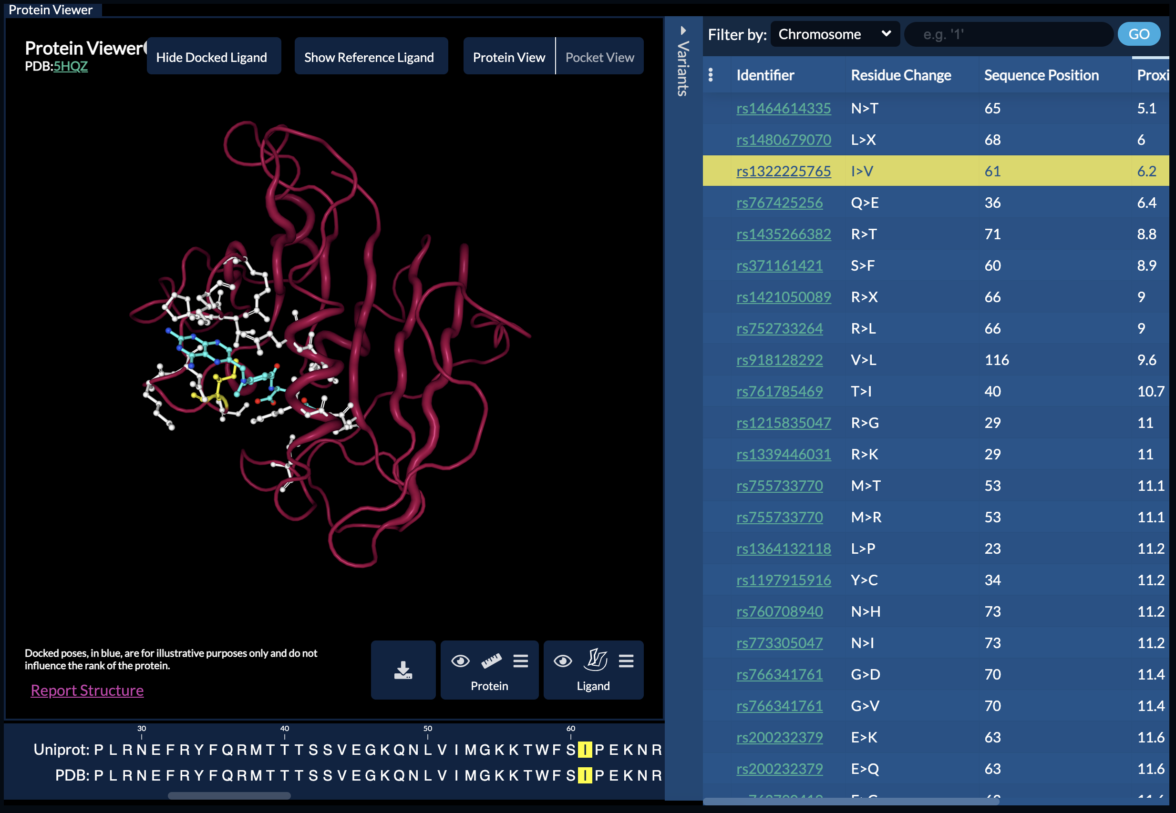Viewport: 1176px width, 813px height.
Task: Open the Chromosome filter dropdown
Action: pos(835,34)
